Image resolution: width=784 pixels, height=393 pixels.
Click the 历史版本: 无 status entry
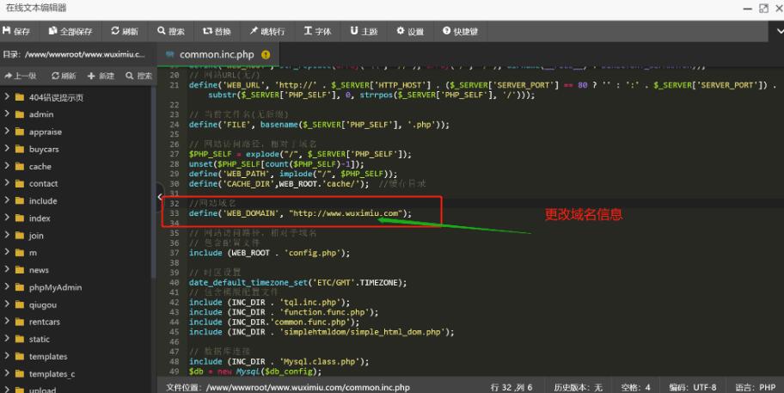[x=578, y=388]
